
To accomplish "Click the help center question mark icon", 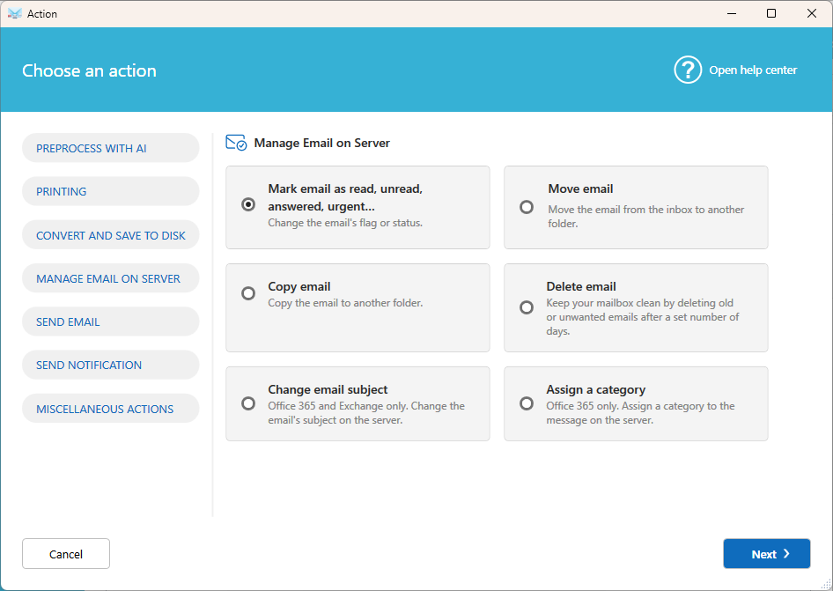I will (x=688, y=70).
